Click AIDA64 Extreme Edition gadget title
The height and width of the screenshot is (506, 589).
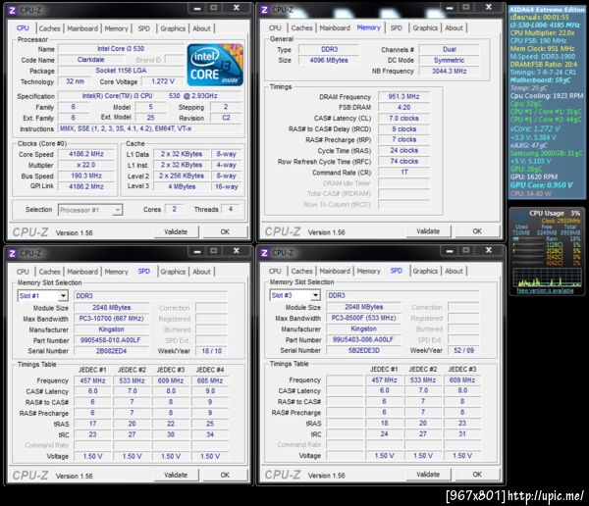(546, 10)
